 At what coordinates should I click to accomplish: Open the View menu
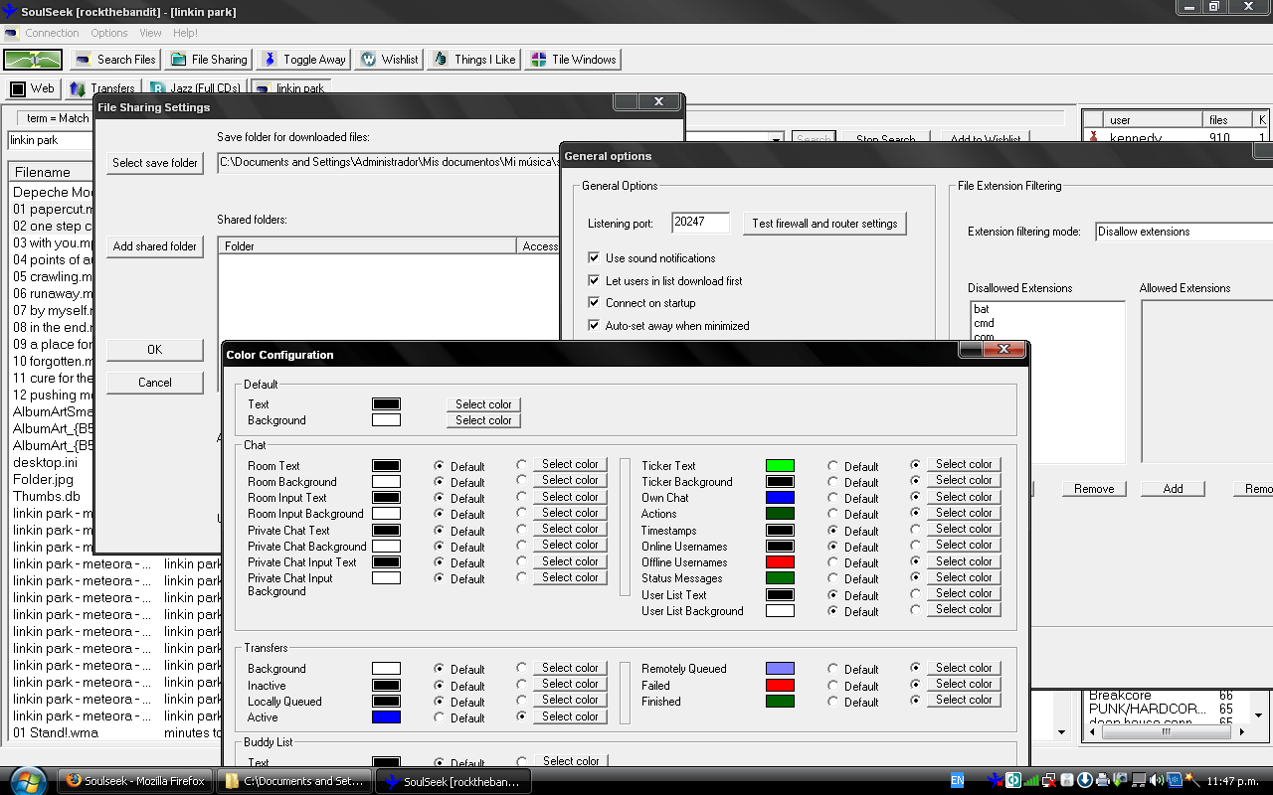150,33
